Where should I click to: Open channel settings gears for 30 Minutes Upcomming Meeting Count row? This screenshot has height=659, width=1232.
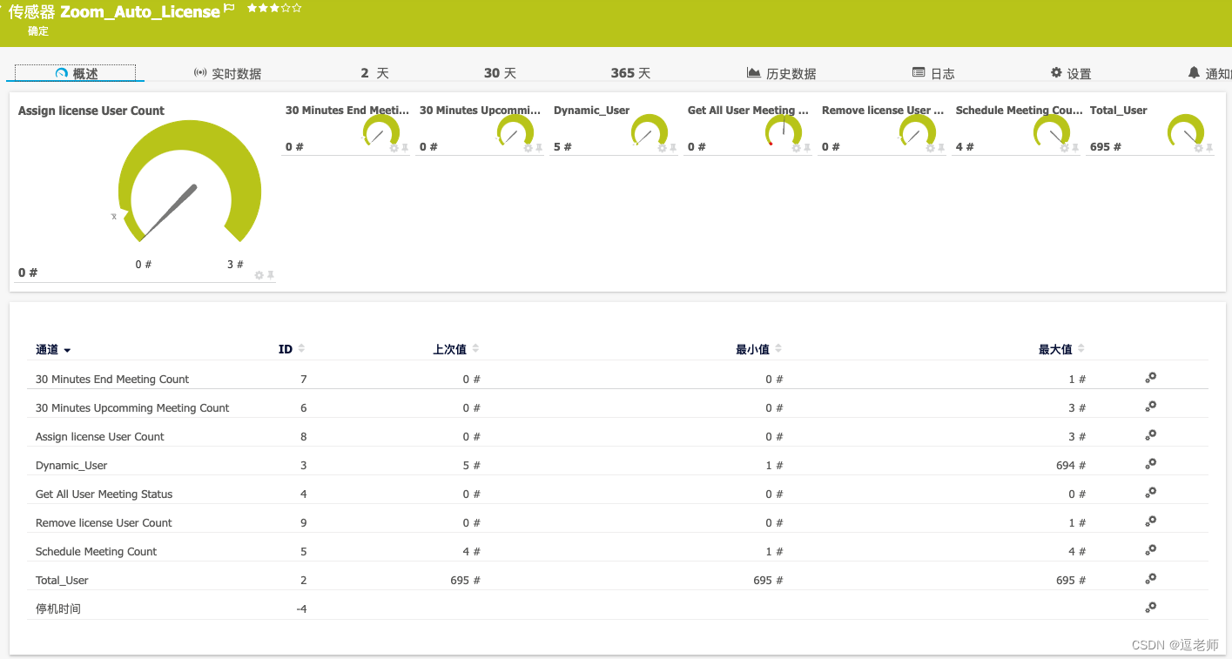[1150, 407]
